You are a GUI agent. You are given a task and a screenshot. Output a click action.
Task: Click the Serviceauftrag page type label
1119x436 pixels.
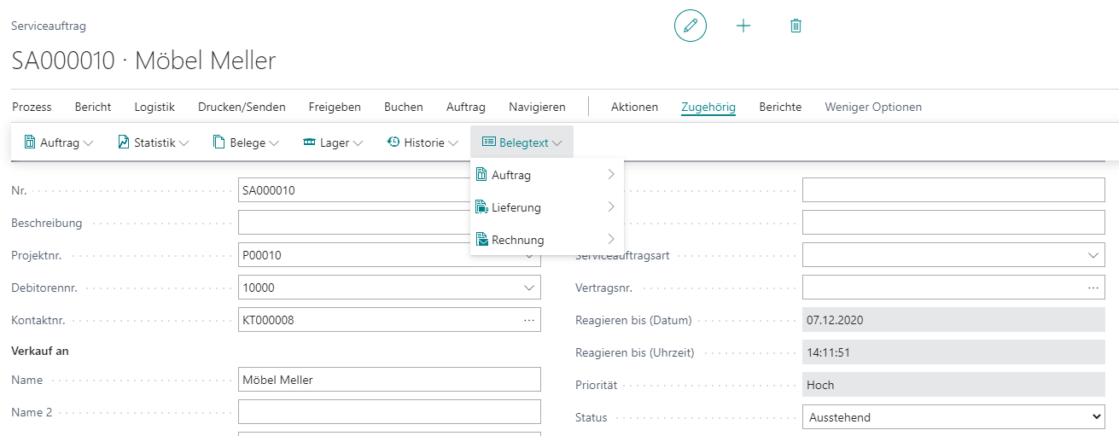pyautogui.click(x=49, y=26)
